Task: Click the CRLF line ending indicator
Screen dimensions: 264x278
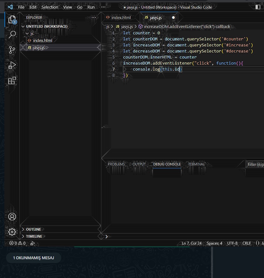Action: (x=246, y=243)
